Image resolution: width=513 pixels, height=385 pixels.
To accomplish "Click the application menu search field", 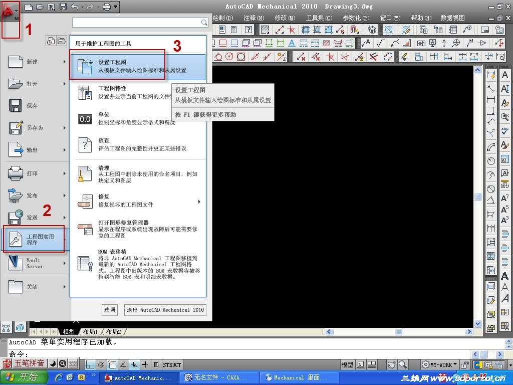I will [x=140, y=22].
